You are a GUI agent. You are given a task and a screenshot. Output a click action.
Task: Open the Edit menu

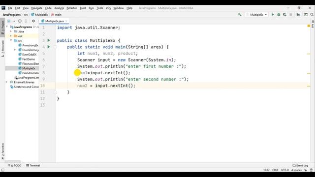coord(18,8)
